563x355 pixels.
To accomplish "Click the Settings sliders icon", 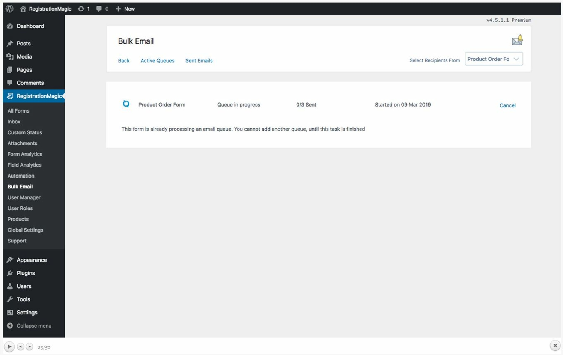I will pos(10,313).
